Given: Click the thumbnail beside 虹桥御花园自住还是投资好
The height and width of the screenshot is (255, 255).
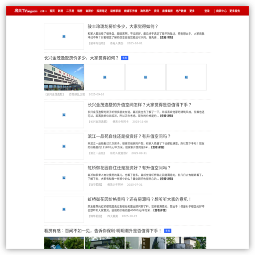Looking at the screenshot, I should [x=64, y=178].
